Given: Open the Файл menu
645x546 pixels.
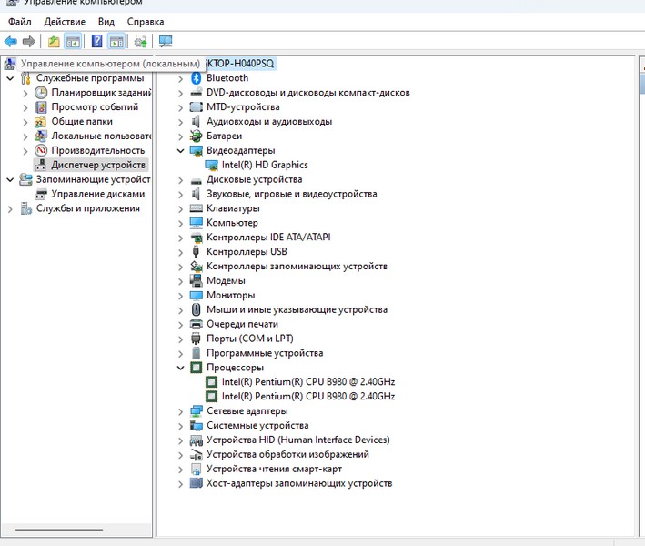Looking at the screenshot, I should coord(20,21).
